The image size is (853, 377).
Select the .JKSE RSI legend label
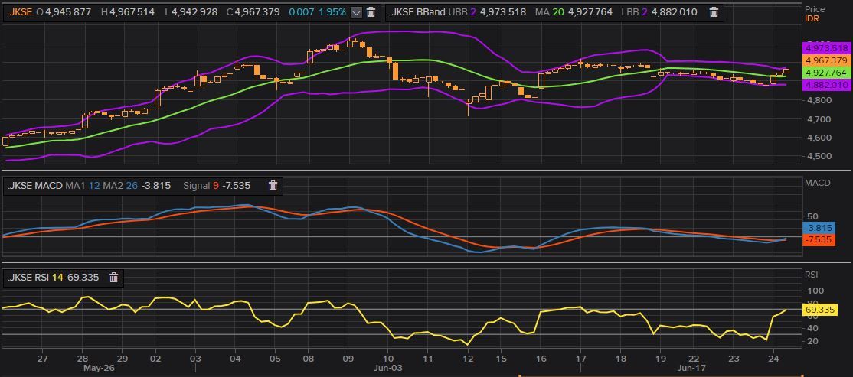coord(28,278)
